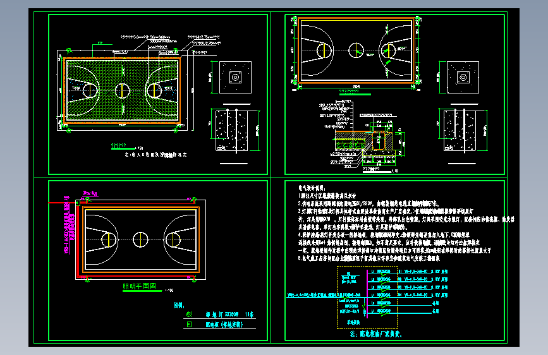The height and width of the screenshot is (355, 548).
Task: Select the 配电柜 legend entry text
Action: (x=224, y=325)
